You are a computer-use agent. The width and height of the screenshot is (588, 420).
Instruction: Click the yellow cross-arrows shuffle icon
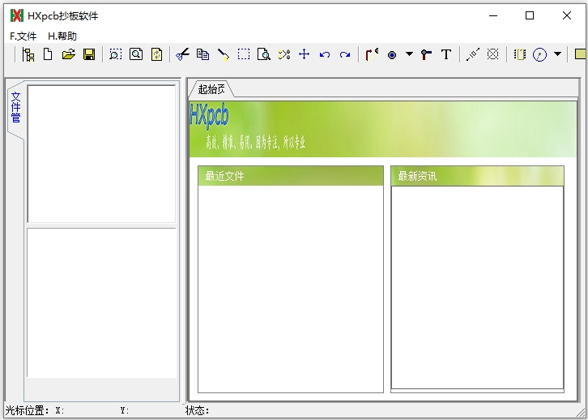pos(284,55)
